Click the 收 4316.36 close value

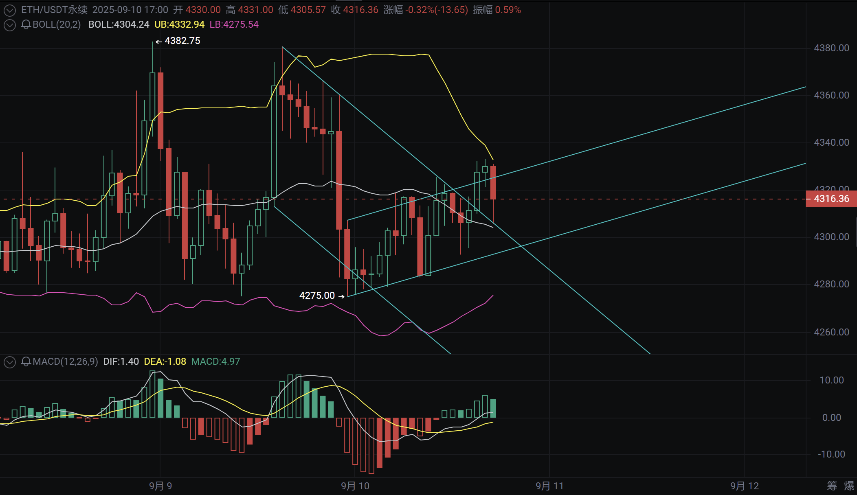coord(355,10)
